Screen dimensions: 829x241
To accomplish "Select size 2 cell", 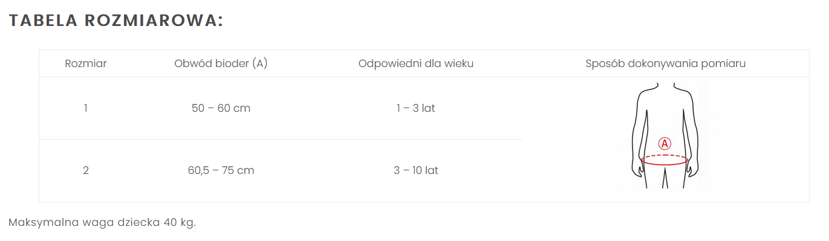I will (x=86, y=170).
